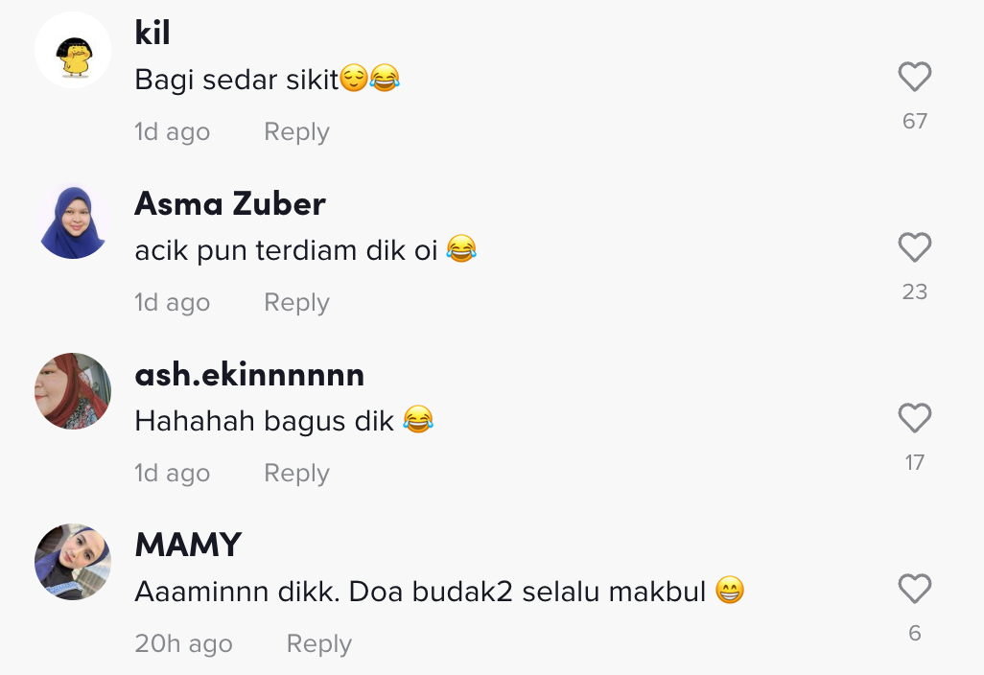Reply to Asma Zuber's comment

tap(296, 303)
